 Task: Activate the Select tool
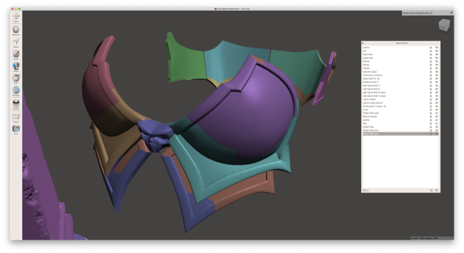click(16, 42)
